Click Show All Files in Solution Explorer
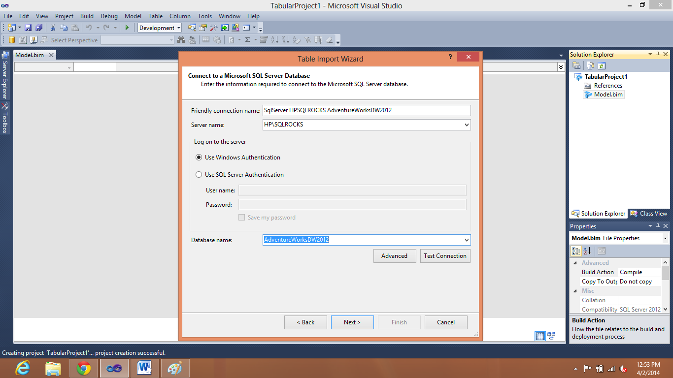673x378 pixels. click(591, 65)
